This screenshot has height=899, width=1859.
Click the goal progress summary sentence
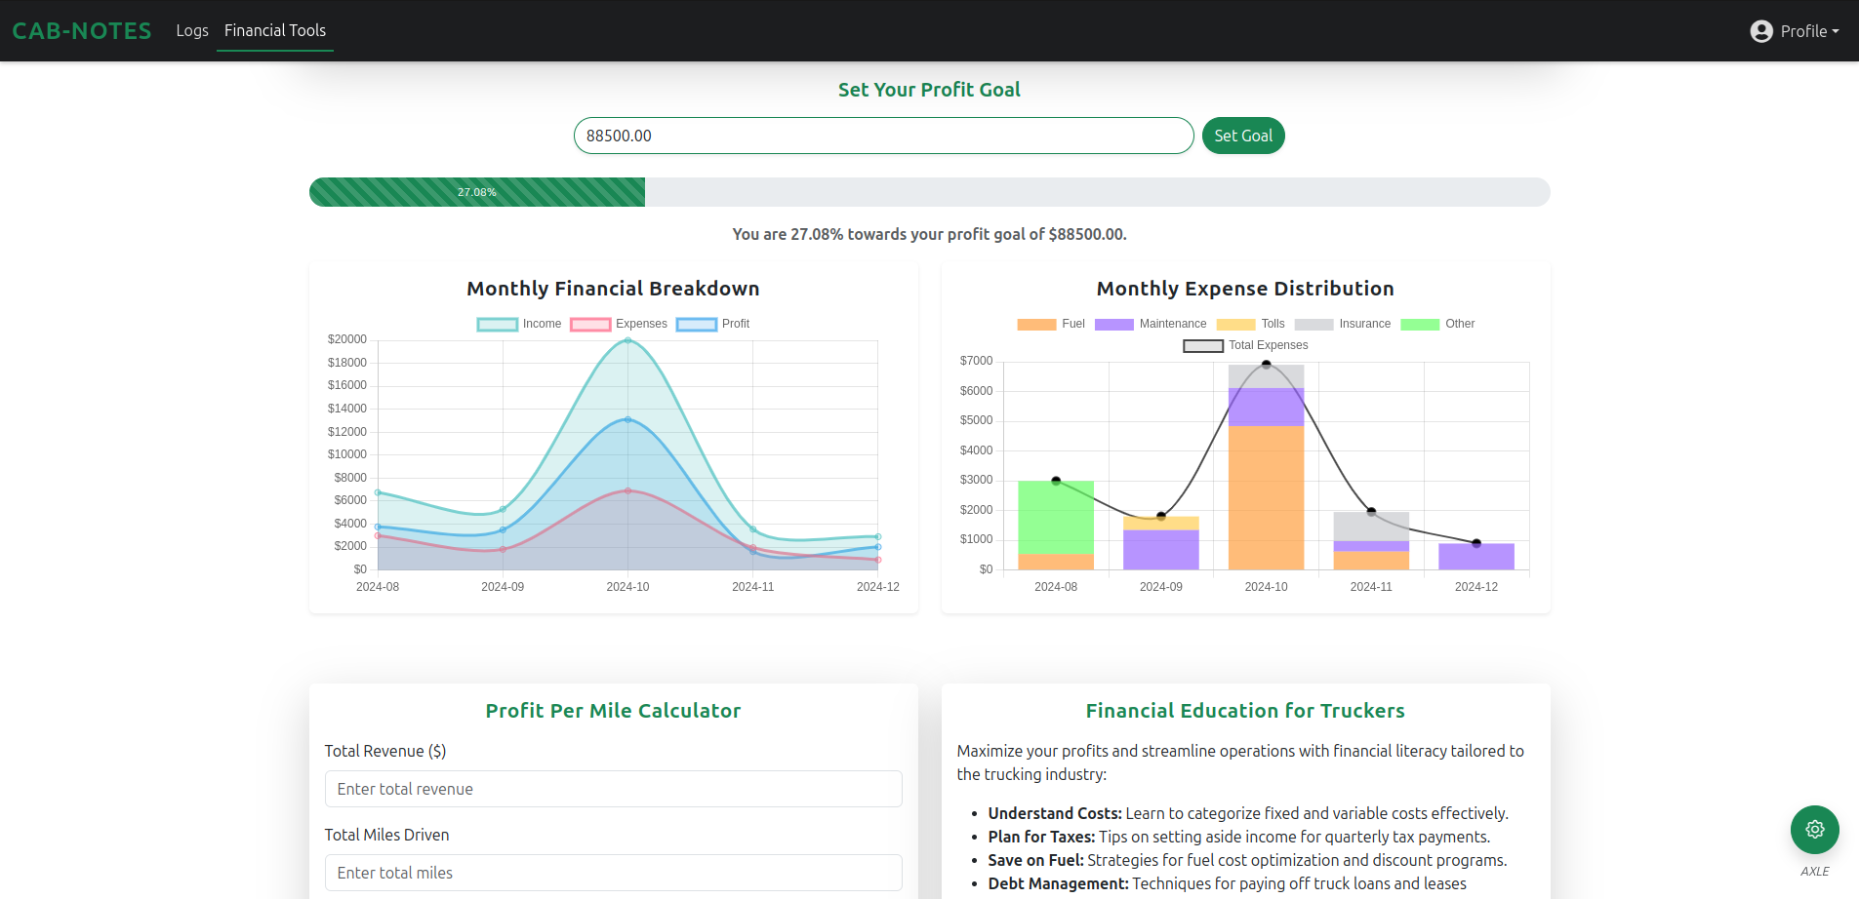point(929,234)
